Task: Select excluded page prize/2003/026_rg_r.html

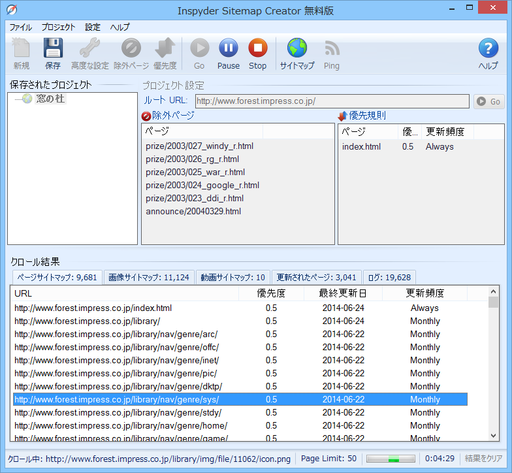Action: 192,159
